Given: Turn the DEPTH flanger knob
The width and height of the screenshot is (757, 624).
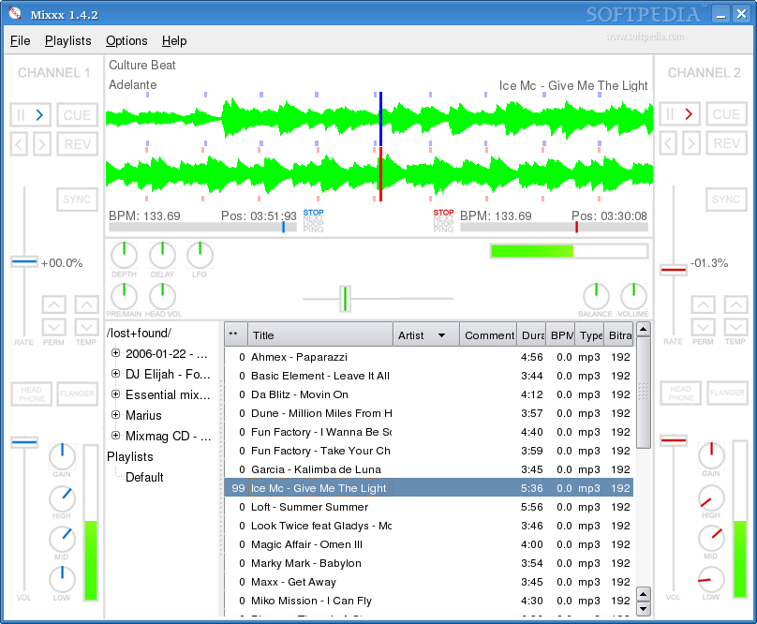Looking at the screenshot, I should click(124, 256).
